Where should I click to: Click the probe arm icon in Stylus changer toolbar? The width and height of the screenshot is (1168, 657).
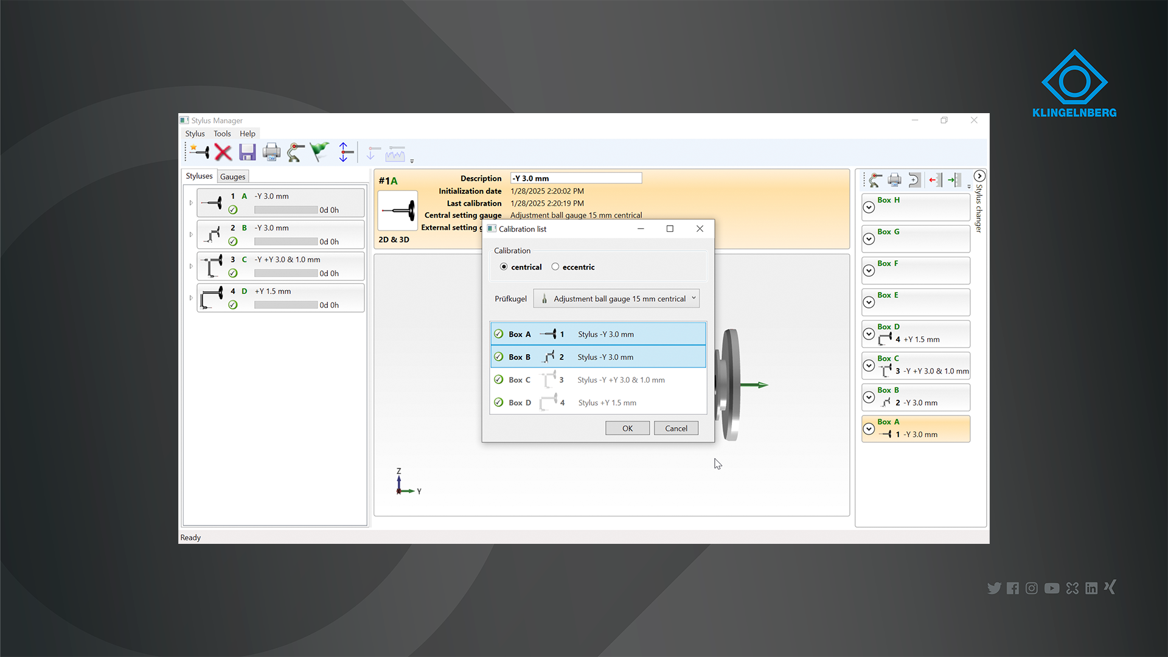pyautogui.click(x=875, y=180)
